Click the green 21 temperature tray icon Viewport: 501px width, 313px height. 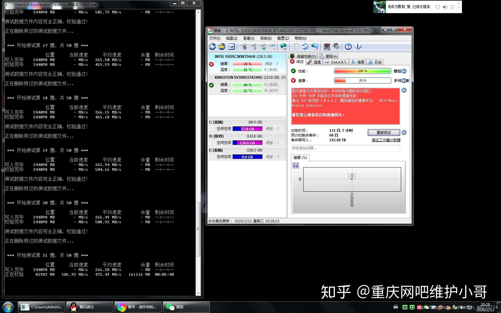coord(412,307)
